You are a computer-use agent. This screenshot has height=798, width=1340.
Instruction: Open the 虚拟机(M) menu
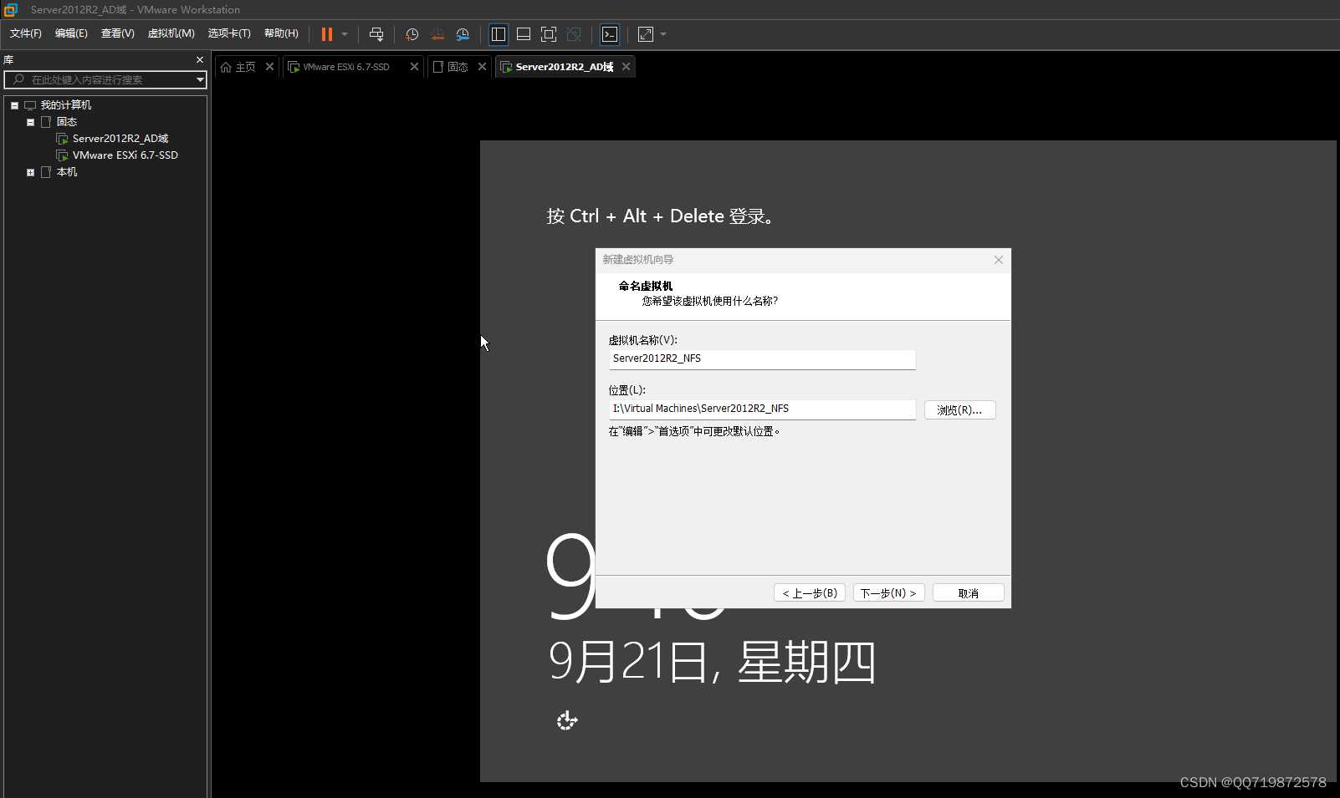(x=171, y=33)
